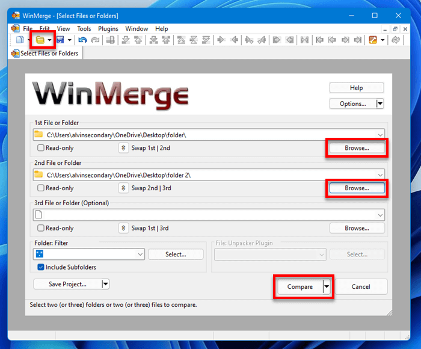Click the Swap 2nd | 3rd button
421x349 pixels.
(123, 188)
